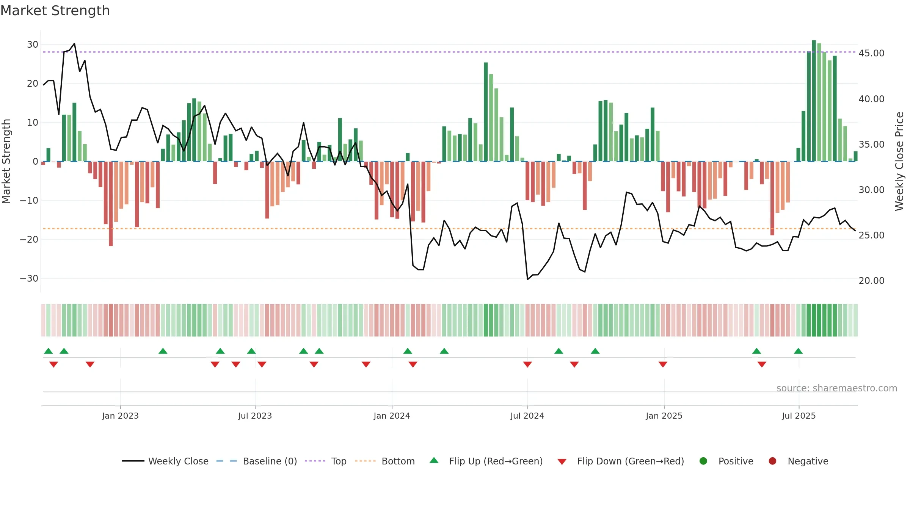Screen dimensions: 910x511
Task: Toggle the 'Weekly Close' legend label
Action: (178, 461)
